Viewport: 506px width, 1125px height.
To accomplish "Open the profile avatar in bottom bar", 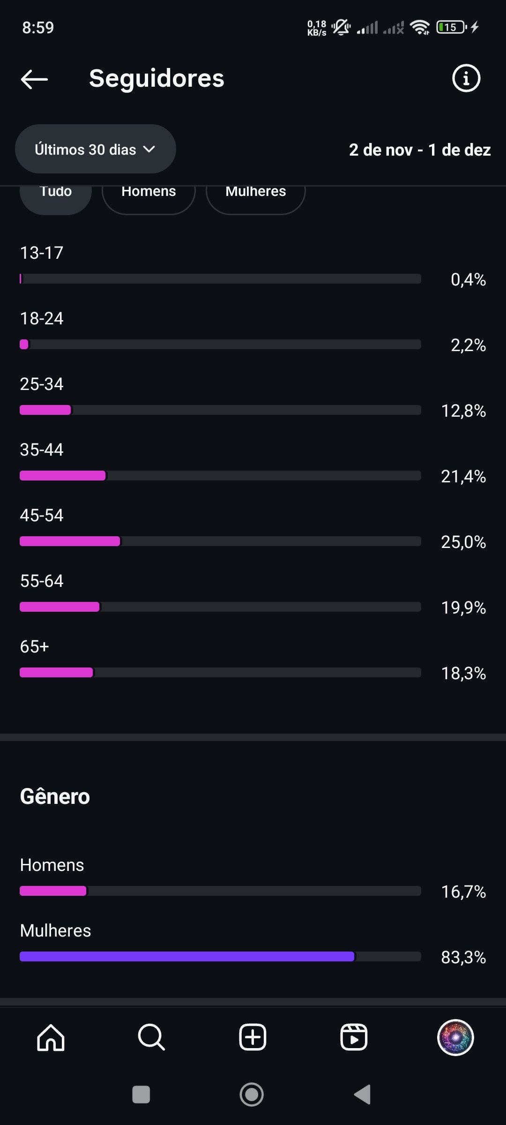I will (455, 1037).
